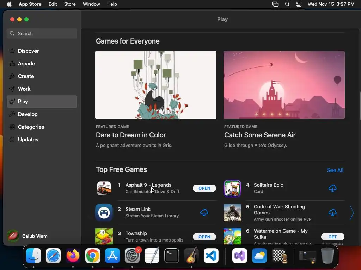The image size is (361, 270).
Task: Open Categories grid icon
Action: (12, 127)
